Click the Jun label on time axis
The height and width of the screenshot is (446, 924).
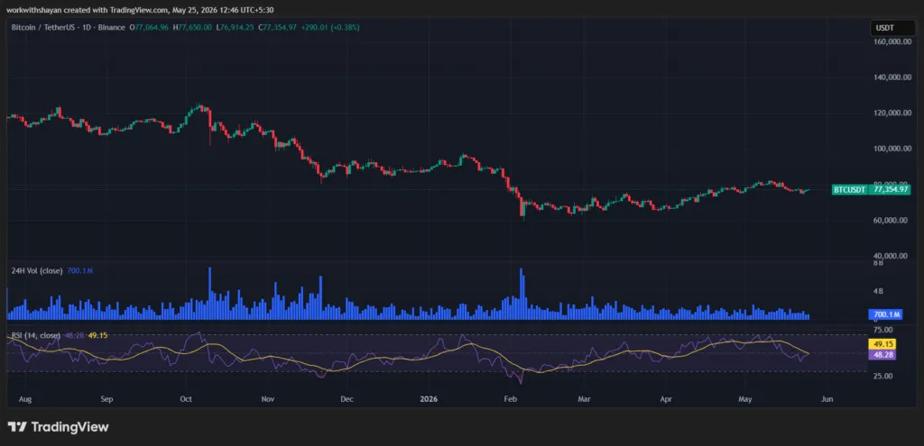point(827,399)
